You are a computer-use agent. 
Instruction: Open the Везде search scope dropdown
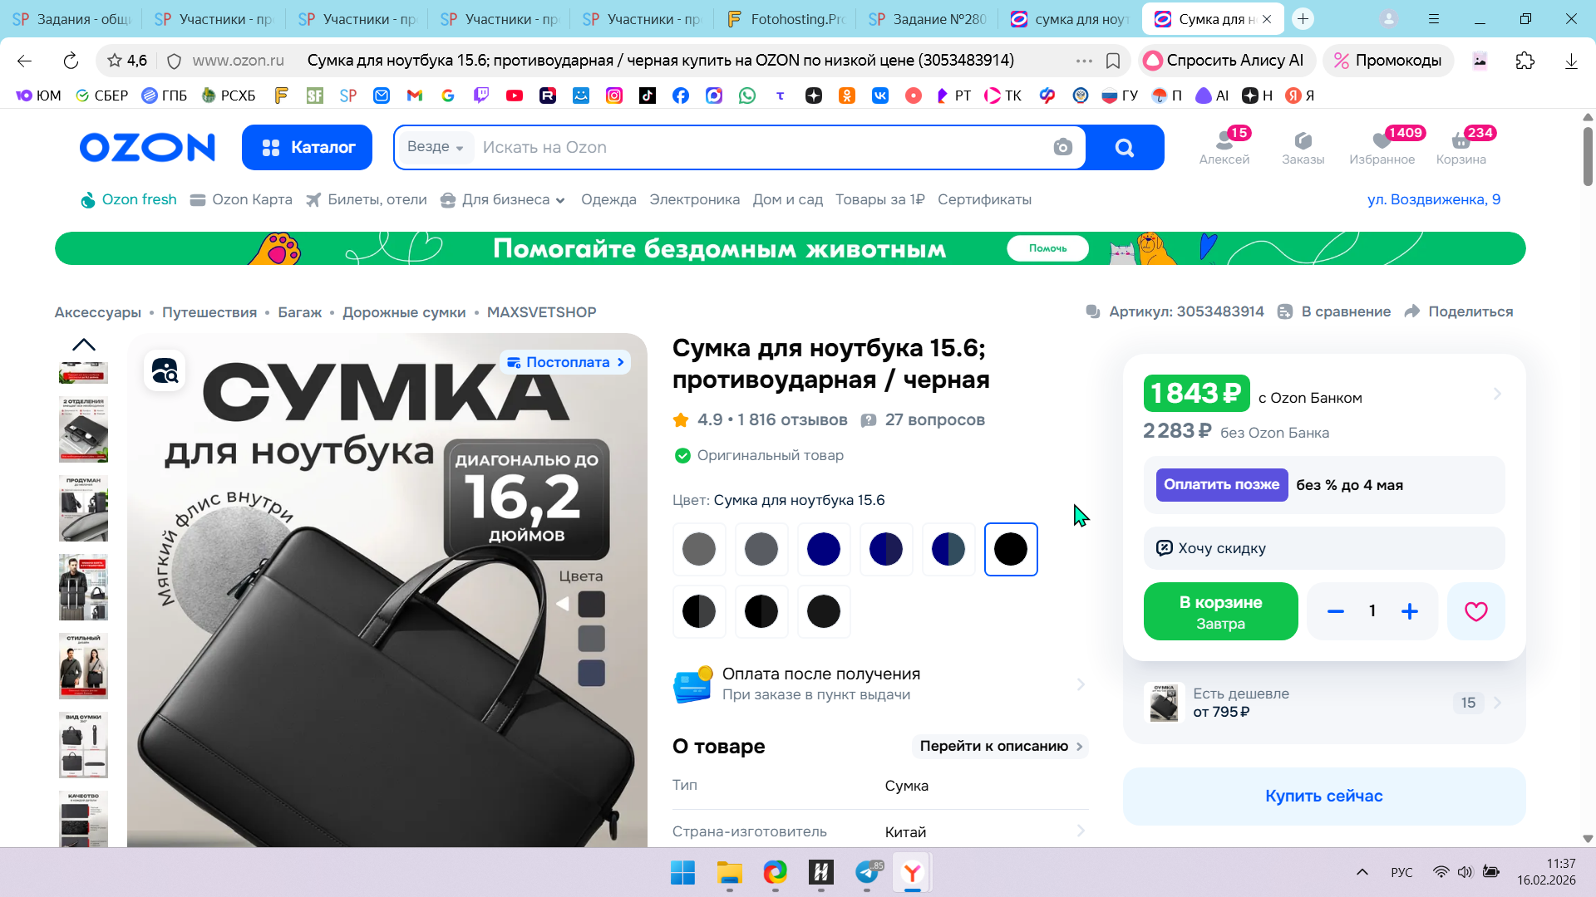[435, 147]
